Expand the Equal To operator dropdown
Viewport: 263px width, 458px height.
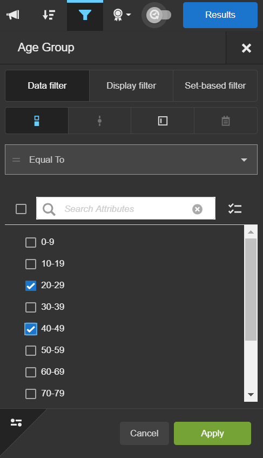tap(131, 160)
